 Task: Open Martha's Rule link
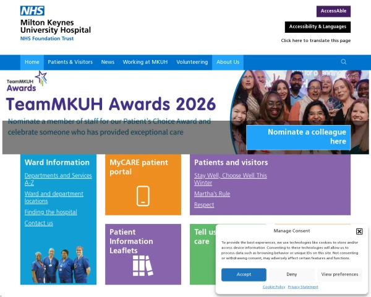click(x=212, y=194)
